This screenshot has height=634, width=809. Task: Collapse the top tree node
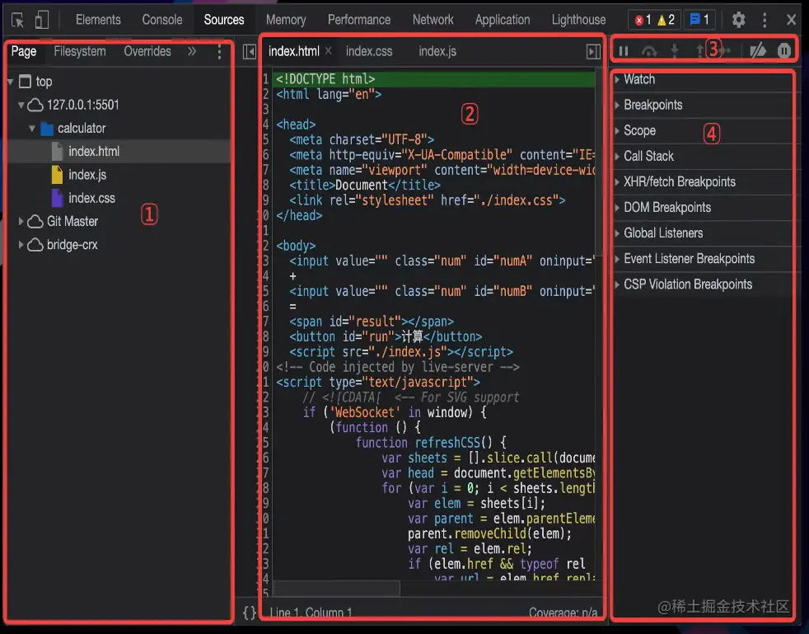coord(11,82)
